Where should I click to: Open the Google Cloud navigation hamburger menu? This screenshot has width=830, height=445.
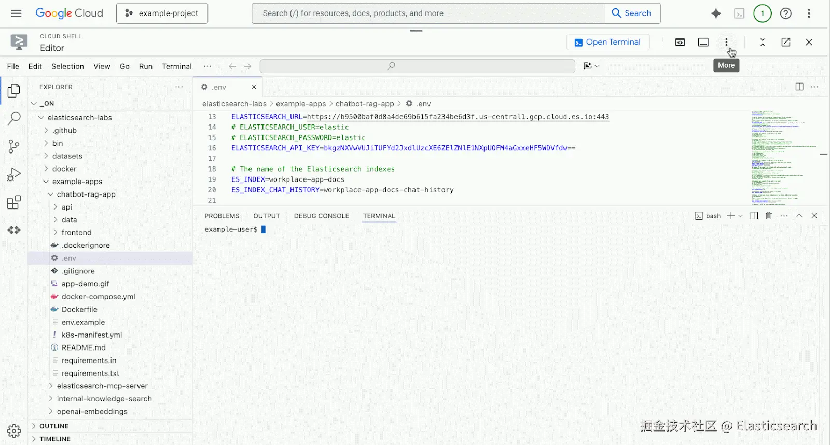(16, 13)
